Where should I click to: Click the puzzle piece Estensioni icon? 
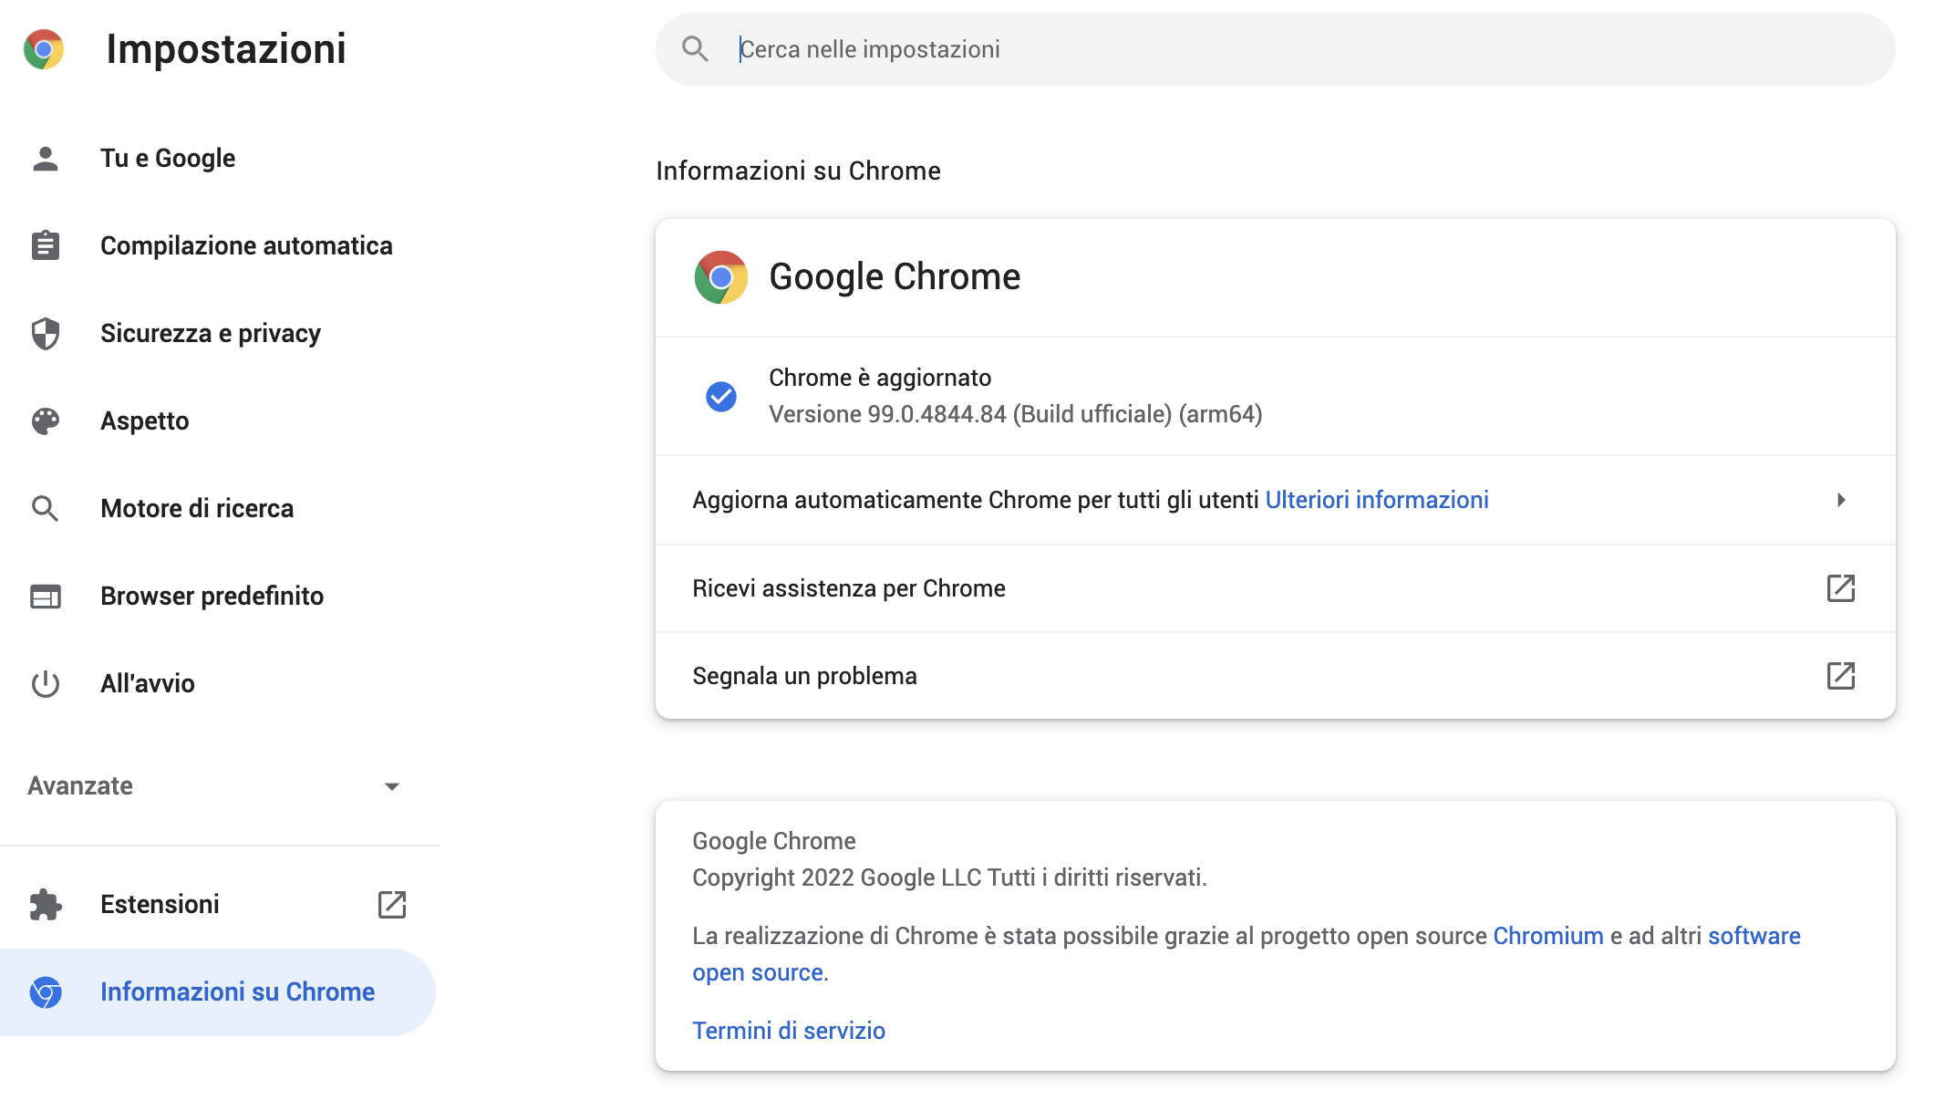pyautogui.click(x=46, y=905)
